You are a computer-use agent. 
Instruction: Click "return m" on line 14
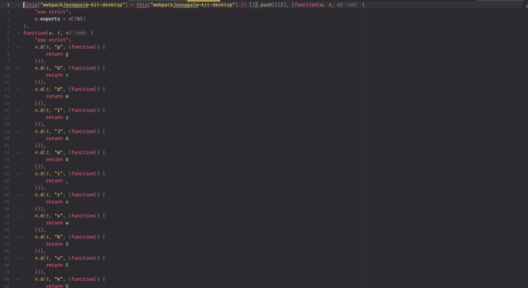pyautogui.click(x=57, y=96)
